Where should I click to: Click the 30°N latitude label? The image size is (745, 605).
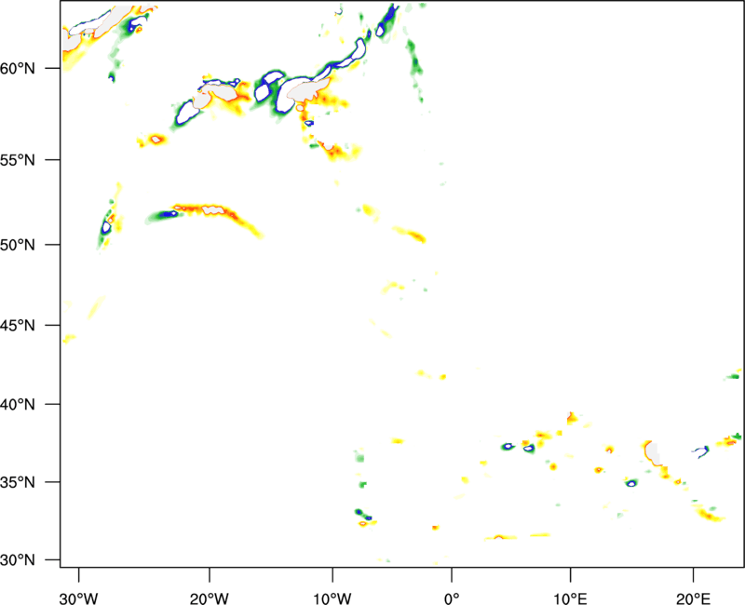click(18, 560)
